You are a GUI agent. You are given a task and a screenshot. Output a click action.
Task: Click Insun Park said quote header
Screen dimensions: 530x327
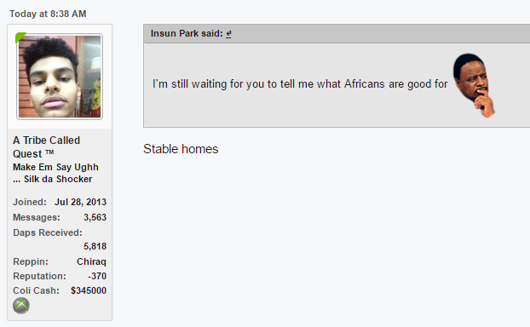tap(187, 33)
